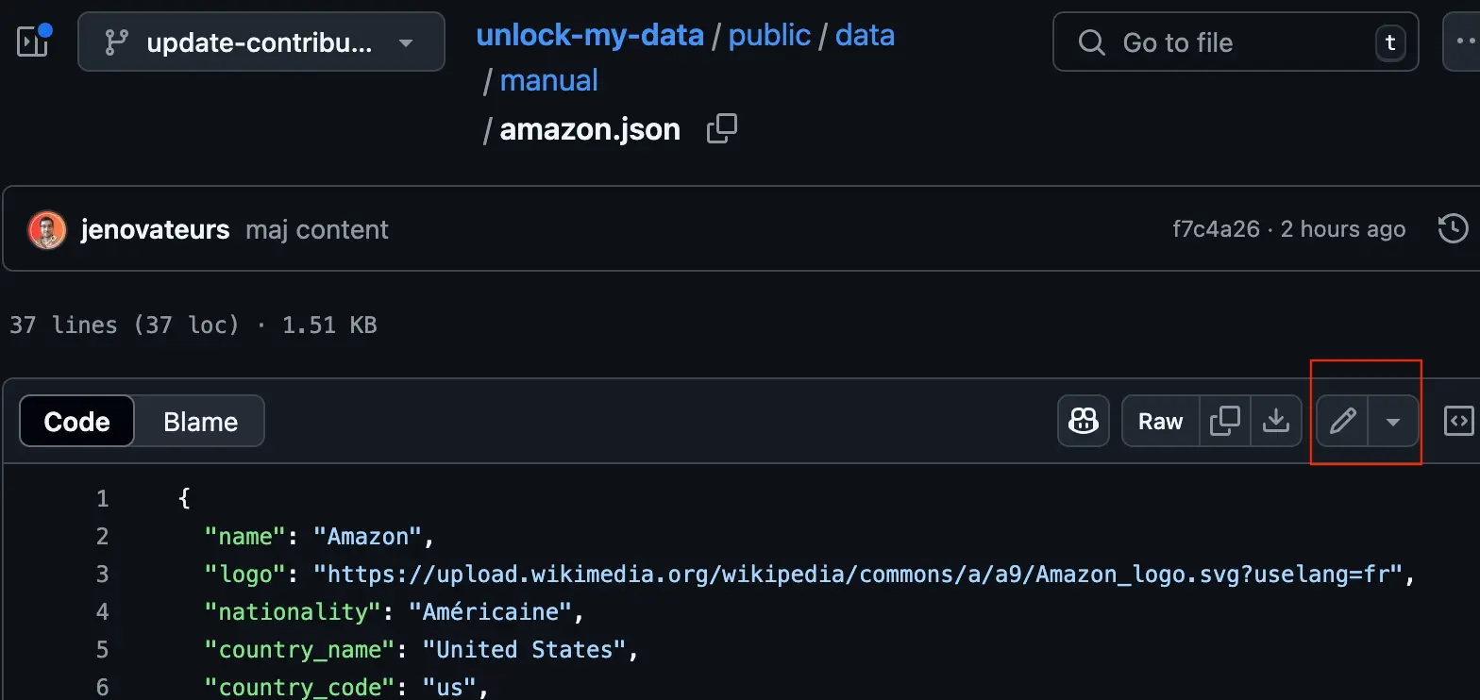Viewport: 1480px width, 700px height.
Task: Open the more options ellipsis menu
Action: [x=1461, y=42]
